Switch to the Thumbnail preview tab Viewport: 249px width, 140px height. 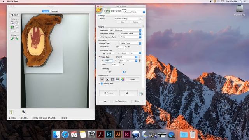coord(54,11)
